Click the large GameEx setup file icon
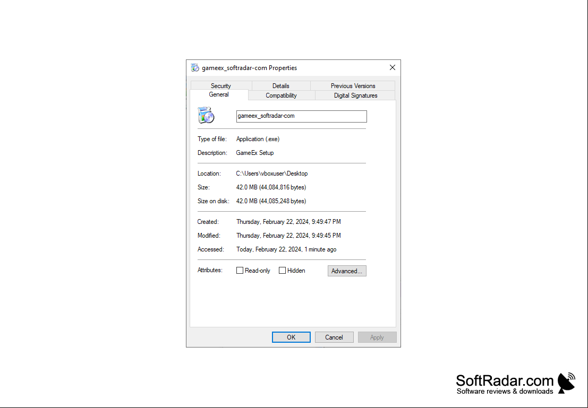 point(206,115)
